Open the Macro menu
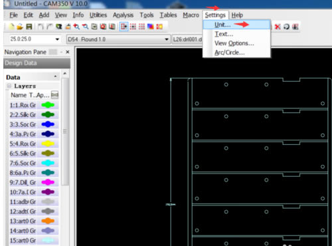Image resolution: width=332 pixels, height=246 pixels. [191, 15]
